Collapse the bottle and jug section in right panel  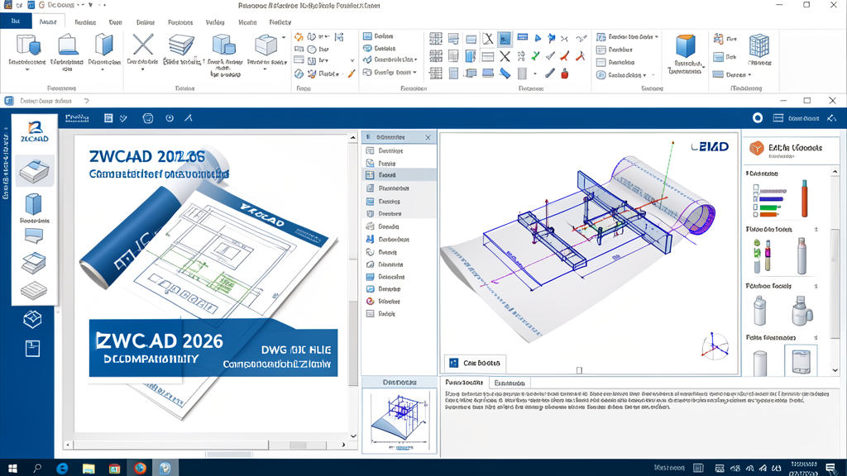816,286
